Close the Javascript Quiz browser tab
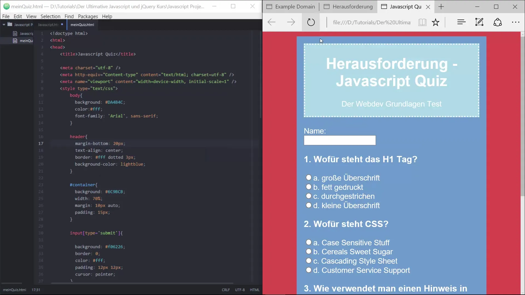 428,7
